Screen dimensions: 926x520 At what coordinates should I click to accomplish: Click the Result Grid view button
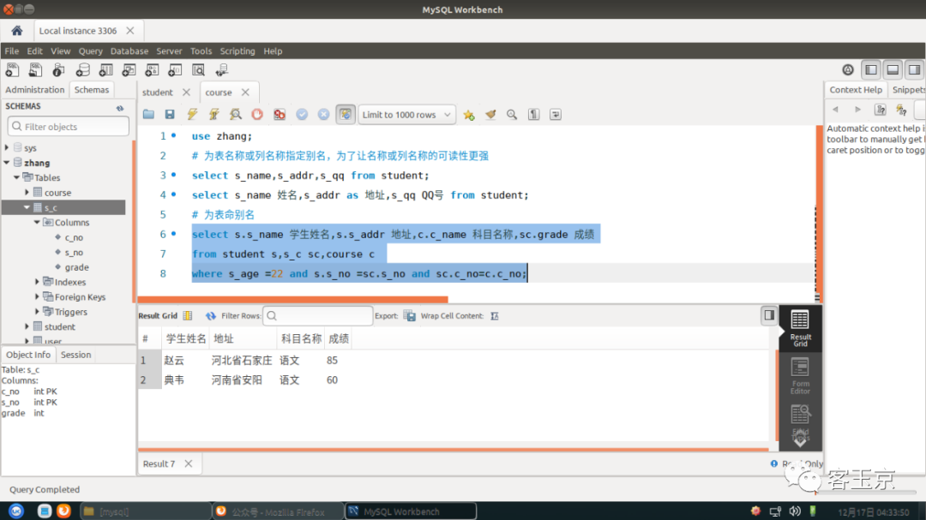[x=800, y=329]
